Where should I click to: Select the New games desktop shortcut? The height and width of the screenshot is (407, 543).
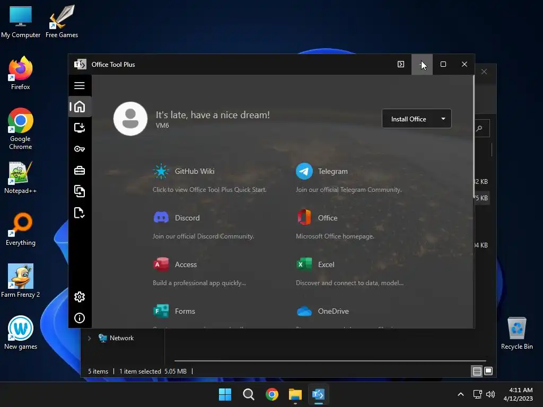[21, 333]
